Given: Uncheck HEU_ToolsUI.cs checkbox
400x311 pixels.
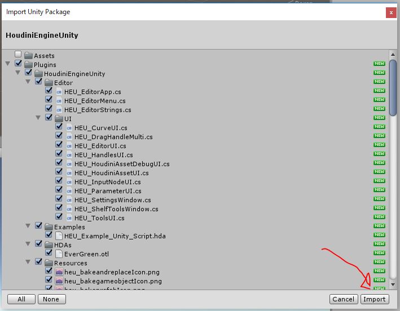Looking at the screenshot, I should [59, 216].
